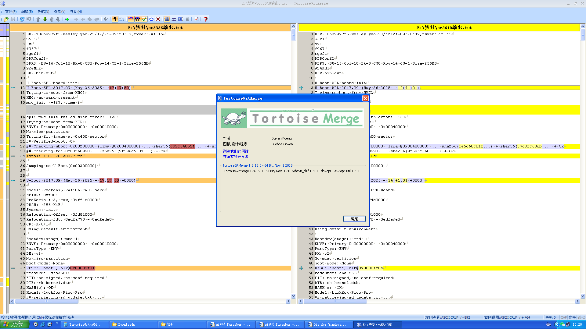586x329 pixels.
Task: Click left pane horizontal scrollbar right arrow
Action: (x=288, y=301)
